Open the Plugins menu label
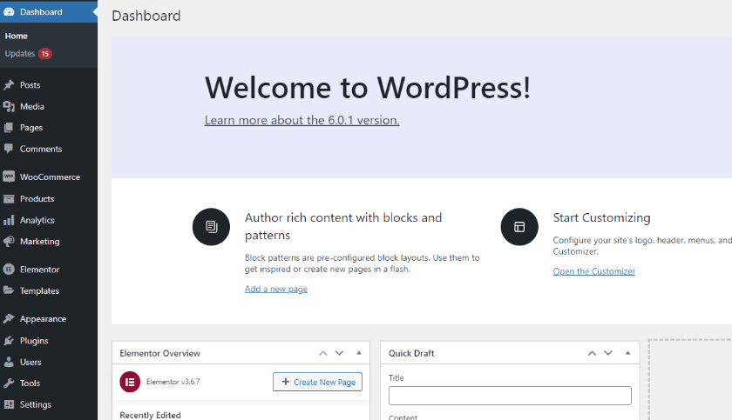This screenshot has width=732, height=420. pyautogui.click(x=34, y=340)
